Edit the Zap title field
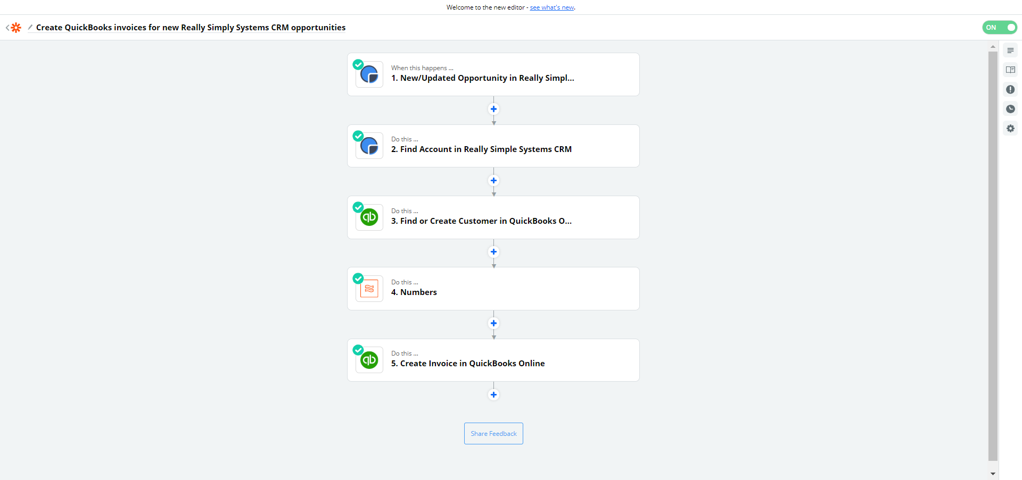The width and height of the screenshot is (1022, 480). coord(191,28)
